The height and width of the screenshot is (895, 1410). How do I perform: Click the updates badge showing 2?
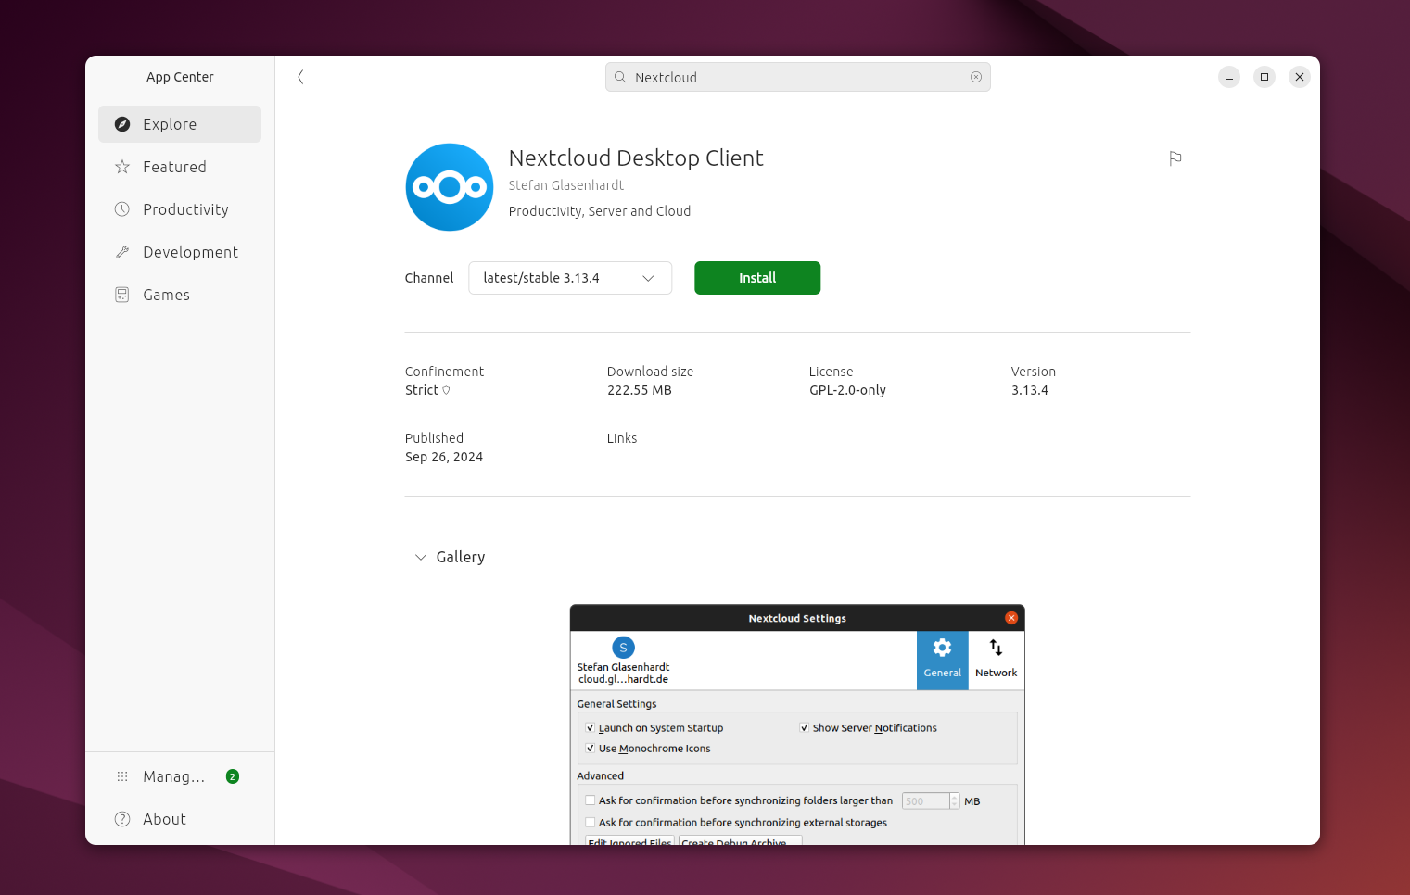point(233,776)
